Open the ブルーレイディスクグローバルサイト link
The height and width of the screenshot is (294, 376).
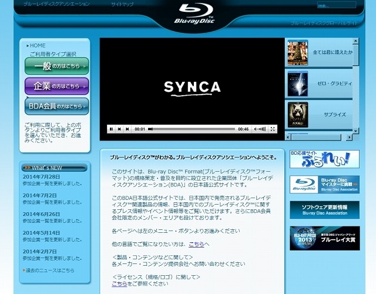pos(324,23)
